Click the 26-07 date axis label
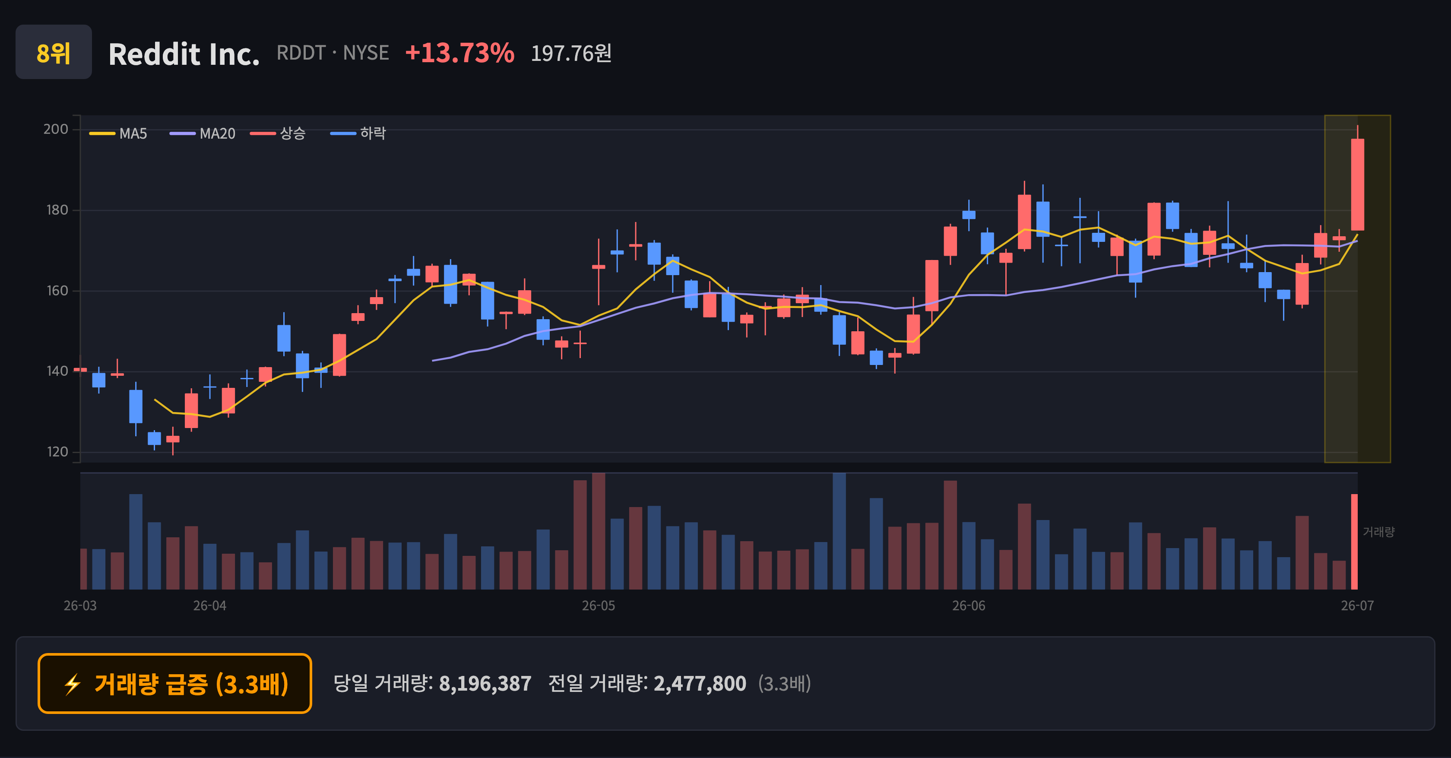The width and height of the screenshot is (1451, 758). [1357, 606]
